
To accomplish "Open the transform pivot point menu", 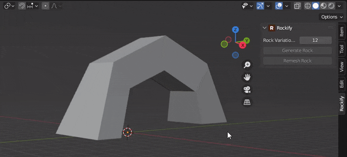I will pyautogui.click(x=10, y=6).
